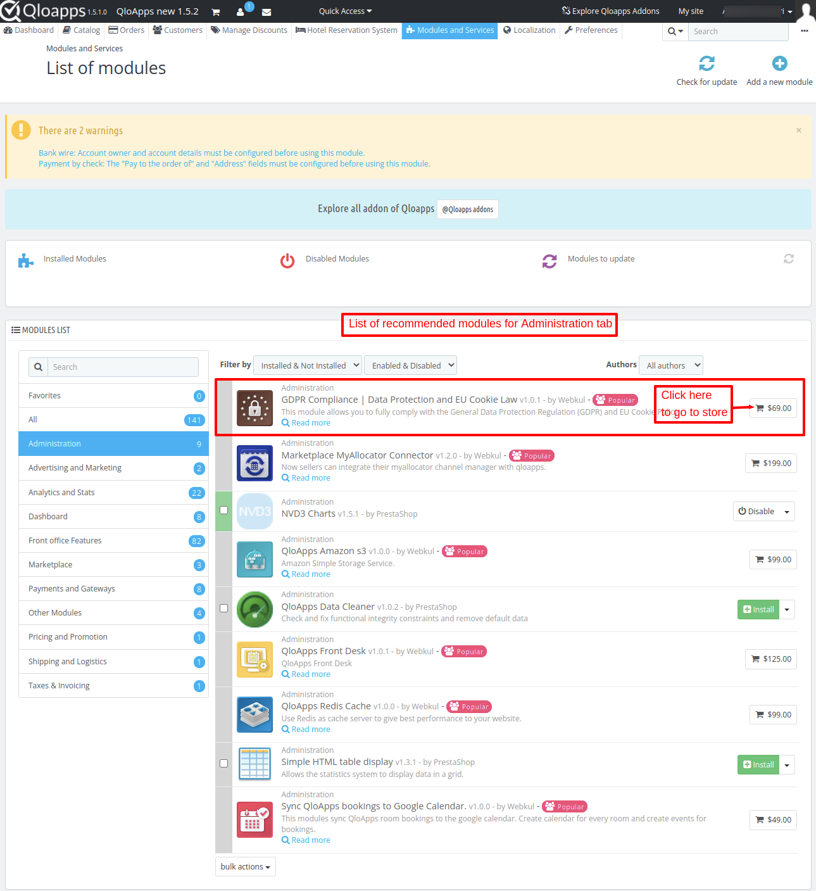The height and width of the screenshot is (891, 816).
Task: Click the Disabled Modules power icon
Action: 287,260
